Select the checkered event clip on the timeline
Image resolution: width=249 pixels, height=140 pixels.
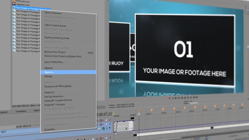[x=124, y=126]
